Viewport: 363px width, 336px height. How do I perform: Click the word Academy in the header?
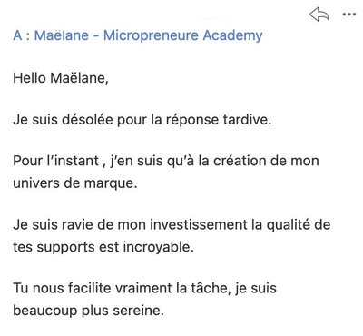click(x=232, y=35)
